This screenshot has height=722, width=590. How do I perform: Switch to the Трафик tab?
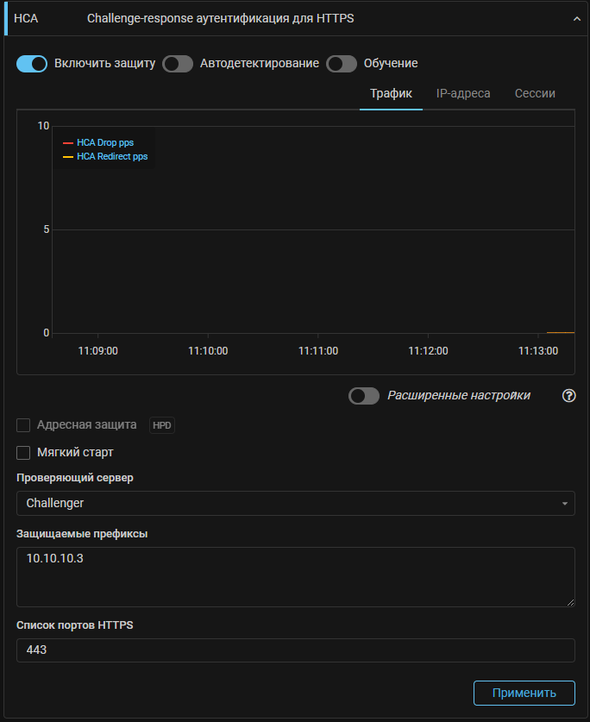[x=391, y=93]
